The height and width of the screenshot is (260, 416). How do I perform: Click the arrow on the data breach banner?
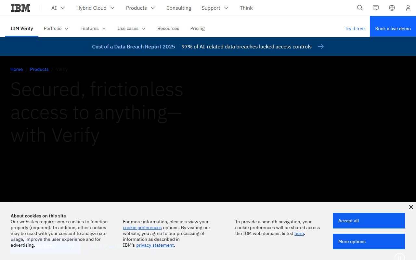tap(321, 46)
